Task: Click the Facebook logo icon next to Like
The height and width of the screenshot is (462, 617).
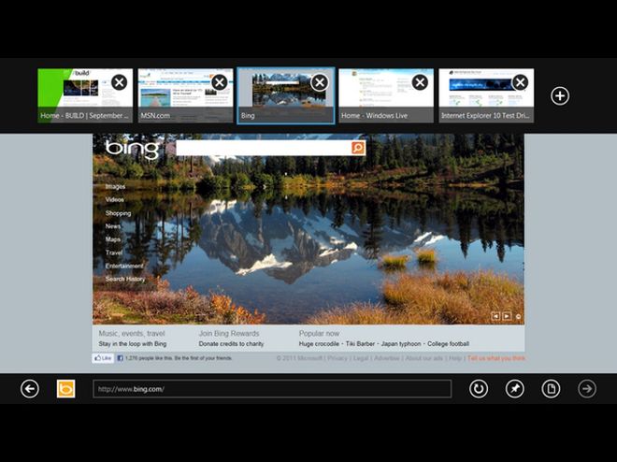Action: 121,358
